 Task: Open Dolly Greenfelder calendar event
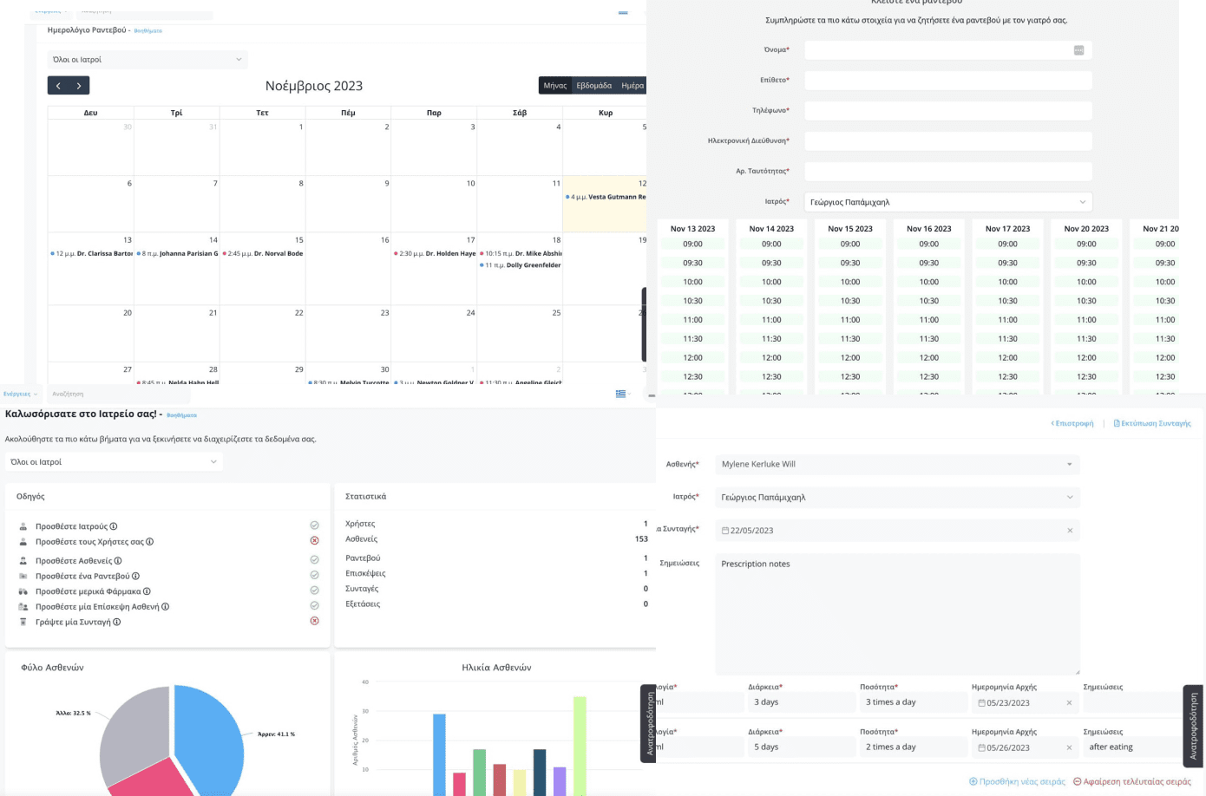[x=520, y=265]
